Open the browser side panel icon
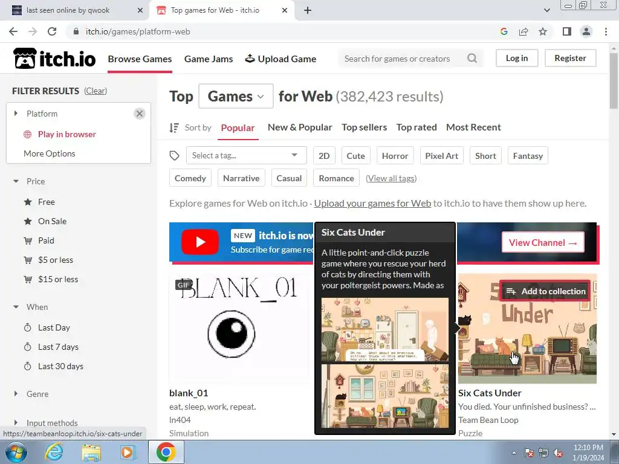619x464 pixels. click(567, 31)
